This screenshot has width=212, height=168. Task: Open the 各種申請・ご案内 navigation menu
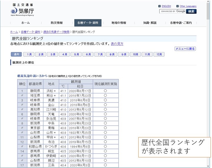tap(181, 23)
